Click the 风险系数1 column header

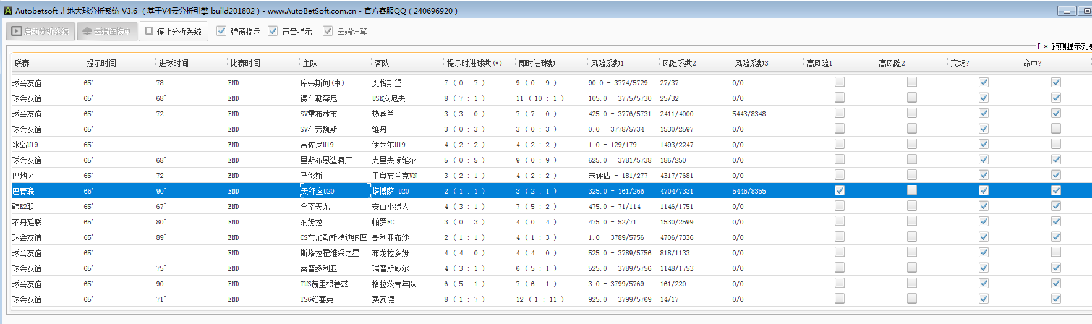607,63
